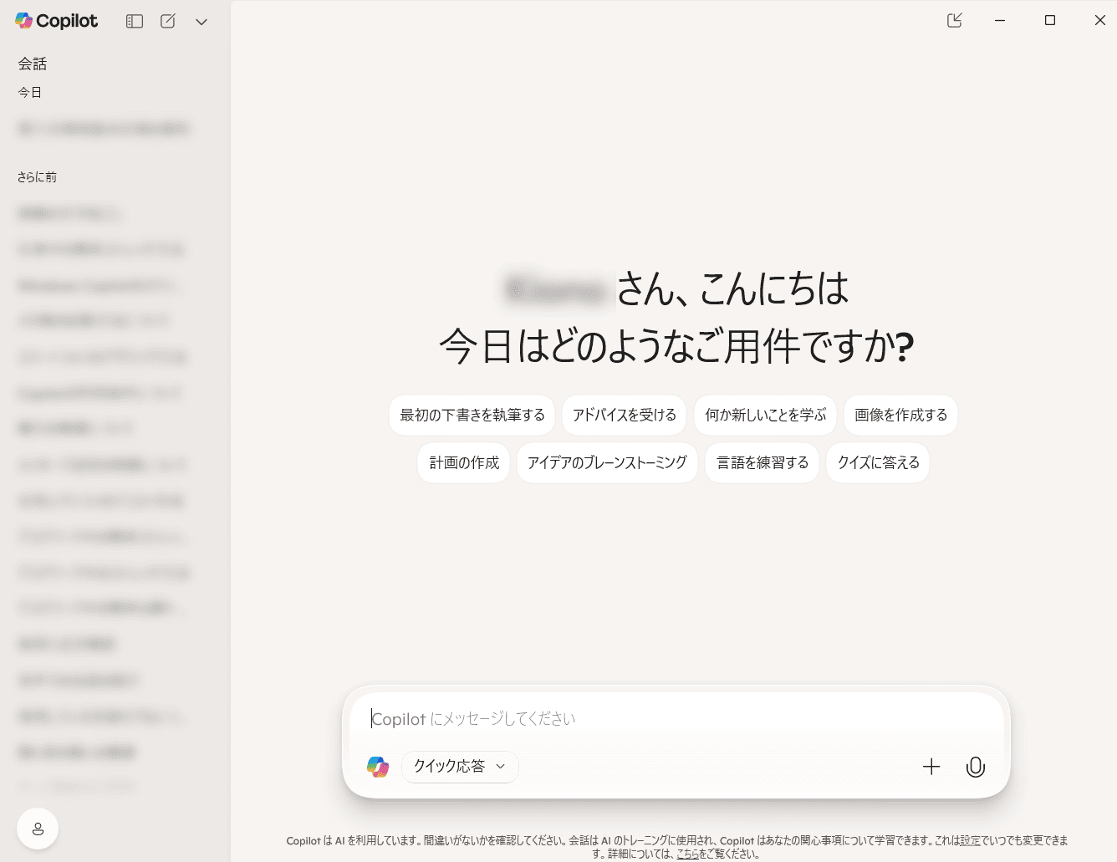The height and width of the screenshot is (862, 1117).
Task: Select 言語を練習する suggestion
Action: pyautogui.click(x=763, y=463)
